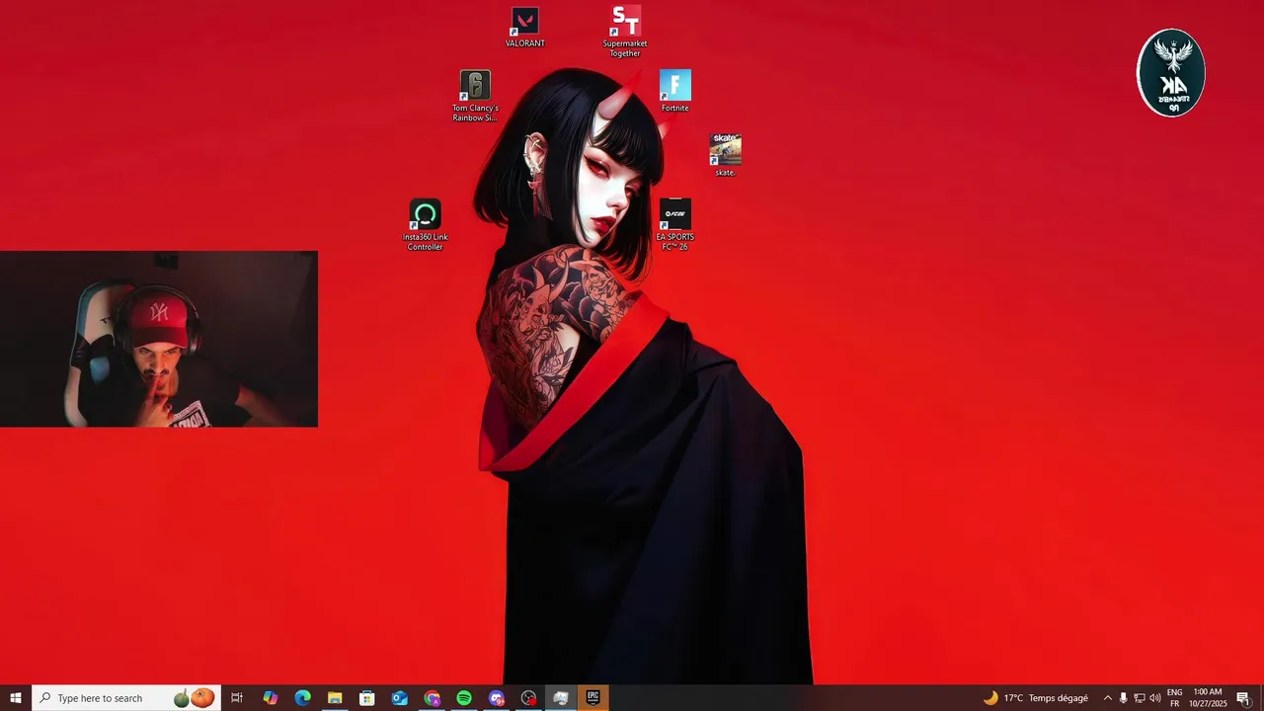Open the Epic Games Launcher taskbar icon
This screenshot has width=1264, height=711.
tap(593, 698)
